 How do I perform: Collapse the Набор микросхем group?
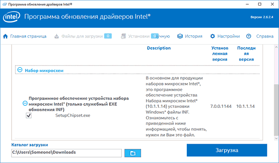pyautogui.click(x=20, y=70)
